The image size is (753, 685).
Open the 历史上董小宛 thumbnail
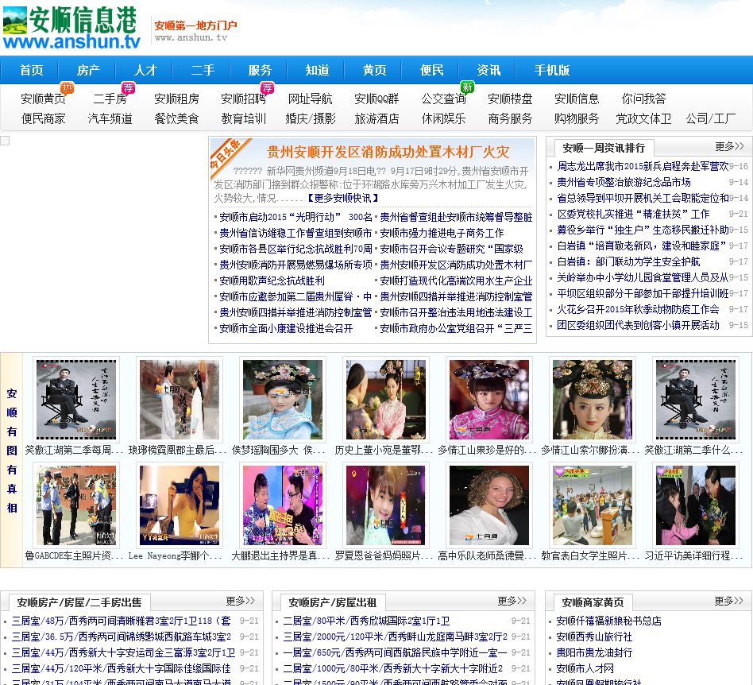(x=385, y=399)
